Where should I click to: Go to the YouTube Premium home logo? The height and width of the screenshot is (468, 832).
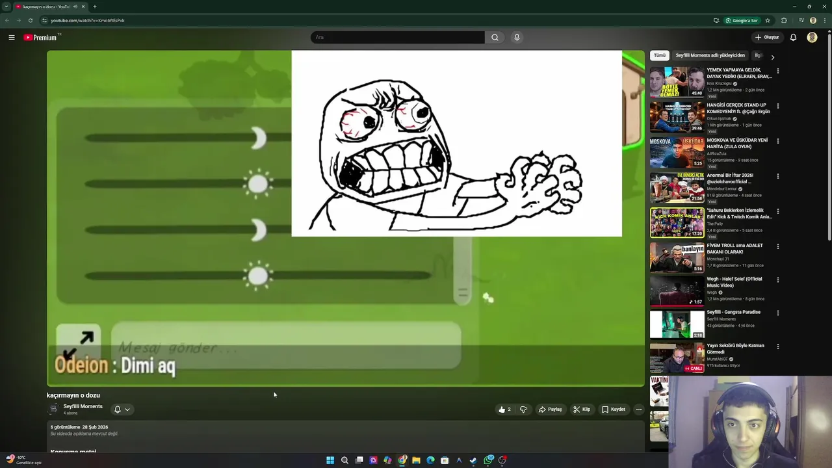point(41,38)
